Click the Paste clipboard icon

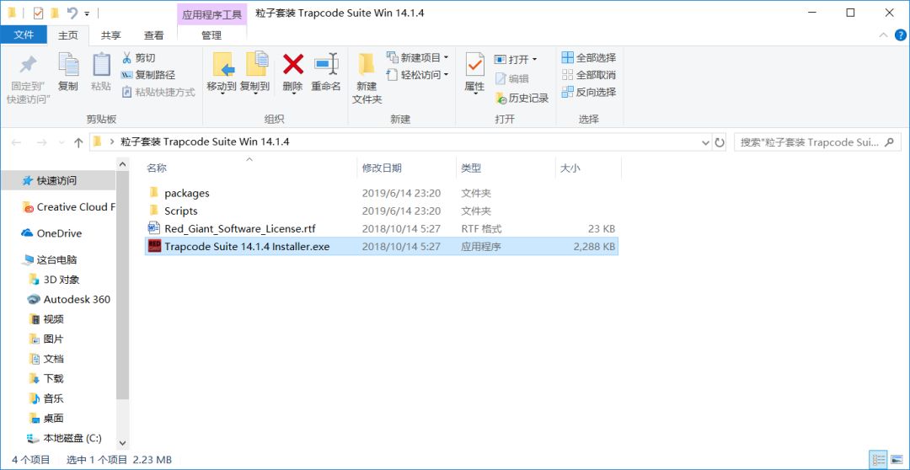point(101,65)
